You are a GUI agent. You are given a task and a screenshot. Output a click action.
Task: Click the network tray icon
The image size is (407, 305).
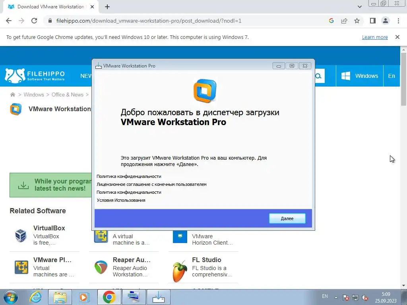click(355, 297)
